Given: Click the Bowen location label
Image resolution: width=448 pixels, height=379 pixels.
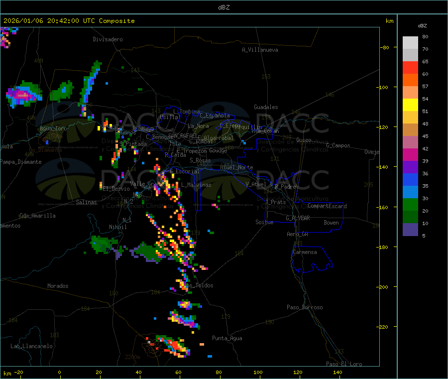Looking at the screenshot, I should (331, 222).
